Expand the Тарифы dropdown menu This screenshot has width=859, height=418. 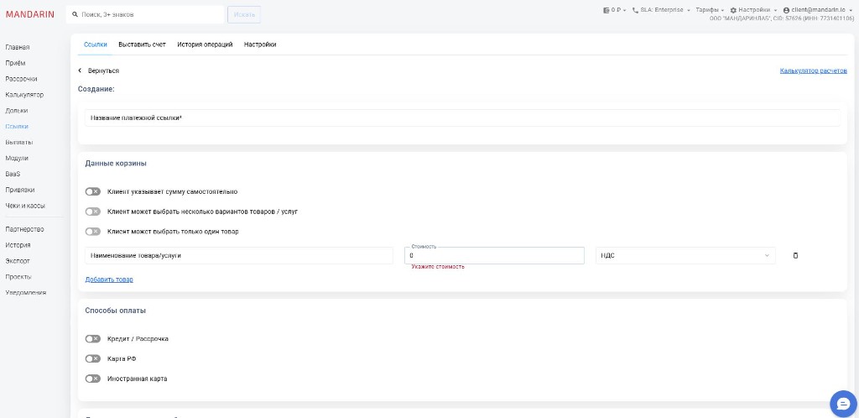coord(710,10)
